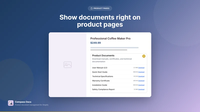The height and width of the screenshot is (112, 200).
Task: Select the Quick Start Guide row title
Action: pyautogui.click(x=100, y=72)
